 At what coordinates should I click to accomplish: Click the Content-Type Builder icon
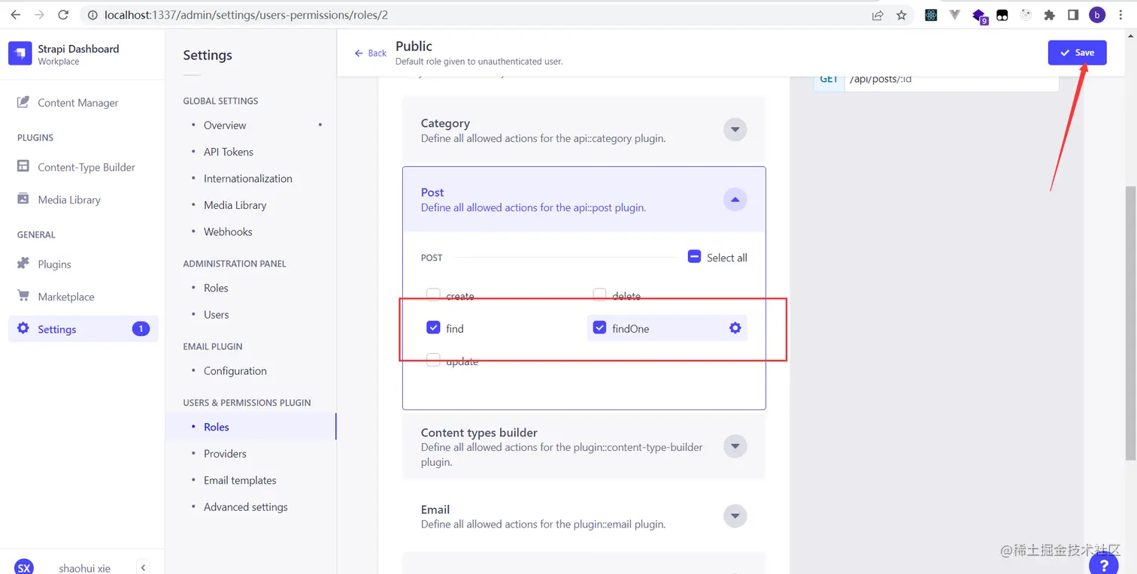click(x=23, y=167)
